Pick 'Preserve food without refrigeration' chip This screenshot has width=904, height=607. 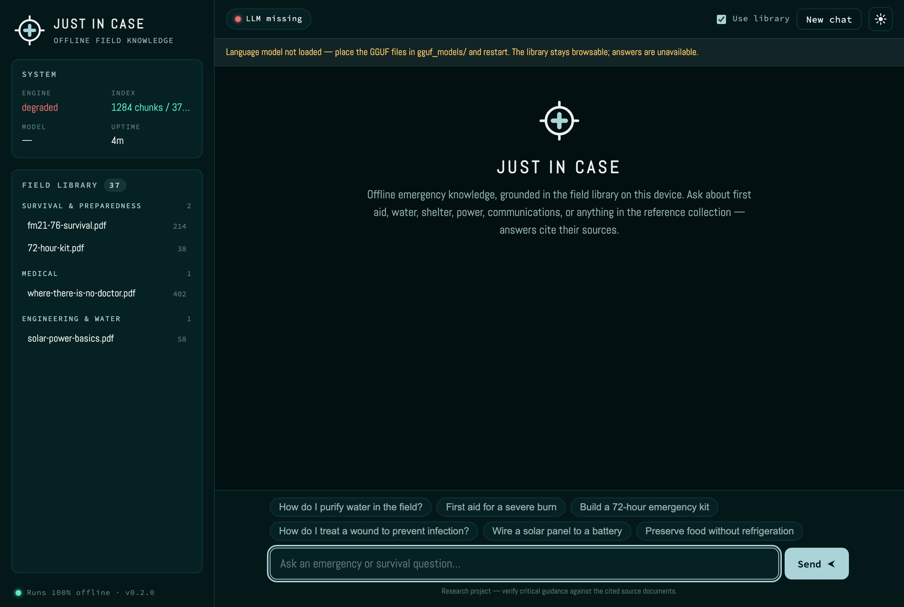[x=719, y=531]
